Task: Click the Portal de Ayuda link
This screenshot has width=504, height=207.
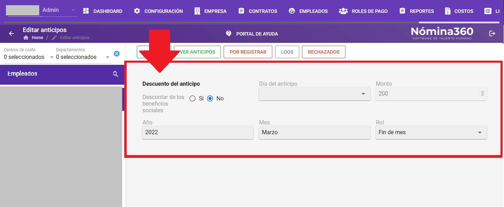Action: pyautogui.click(x=257, y=34)
